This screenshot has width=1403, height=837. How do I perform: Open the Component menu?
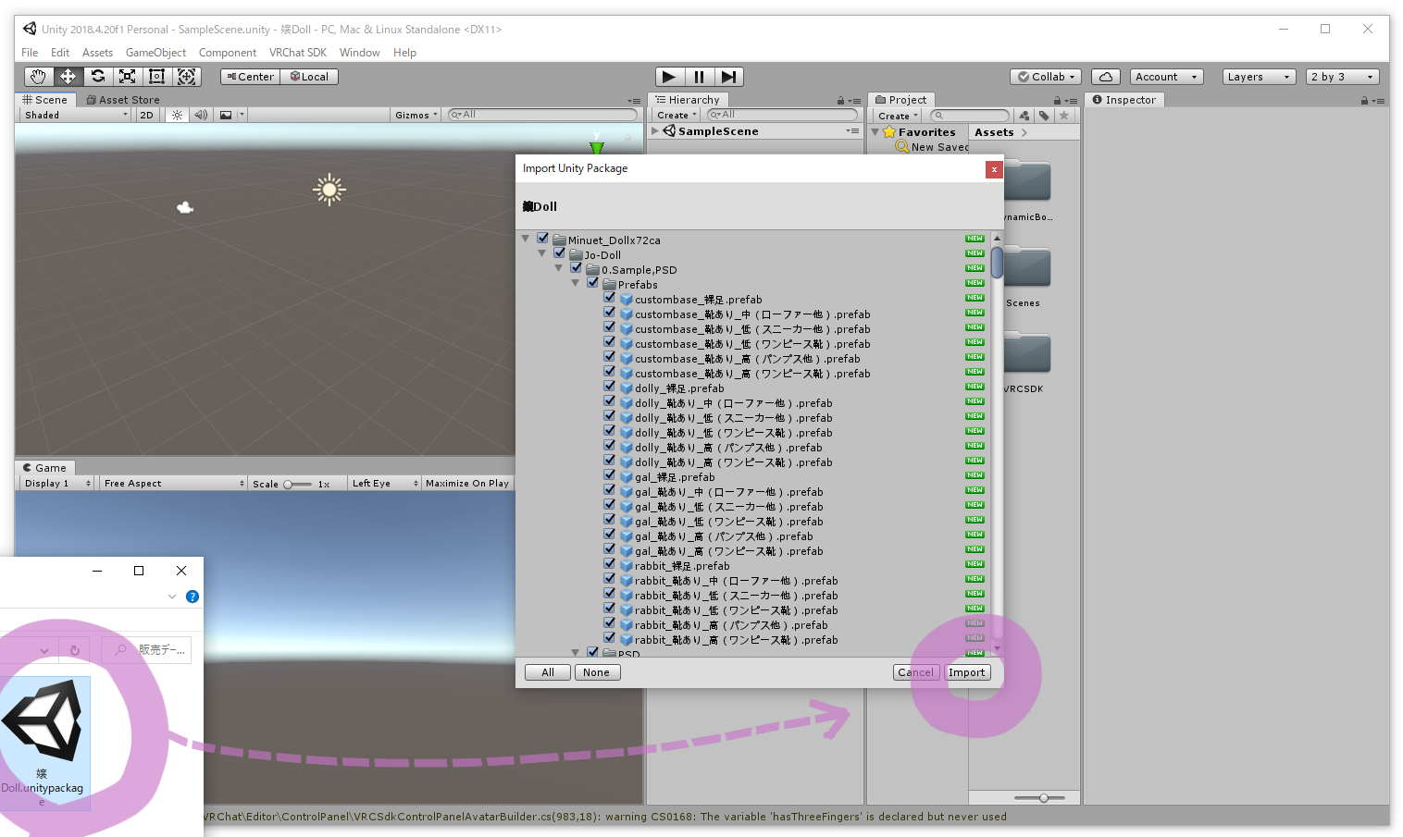pyautogui.click(x=227, y=53)
